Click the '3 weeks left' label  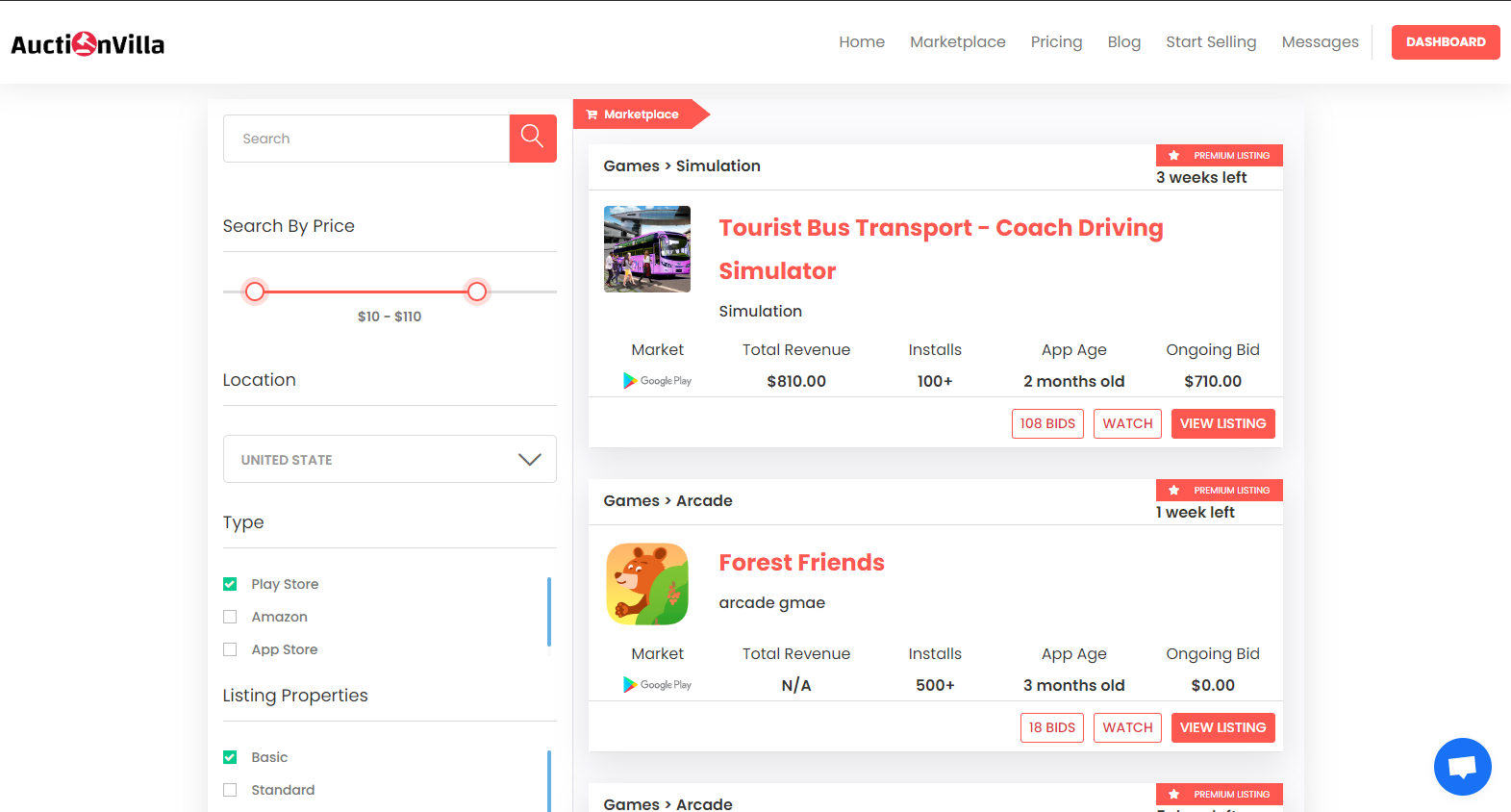[1201, 178]
